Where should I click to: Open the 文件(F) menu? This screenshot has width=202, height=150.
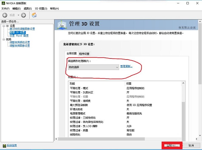tap(5, 8)
